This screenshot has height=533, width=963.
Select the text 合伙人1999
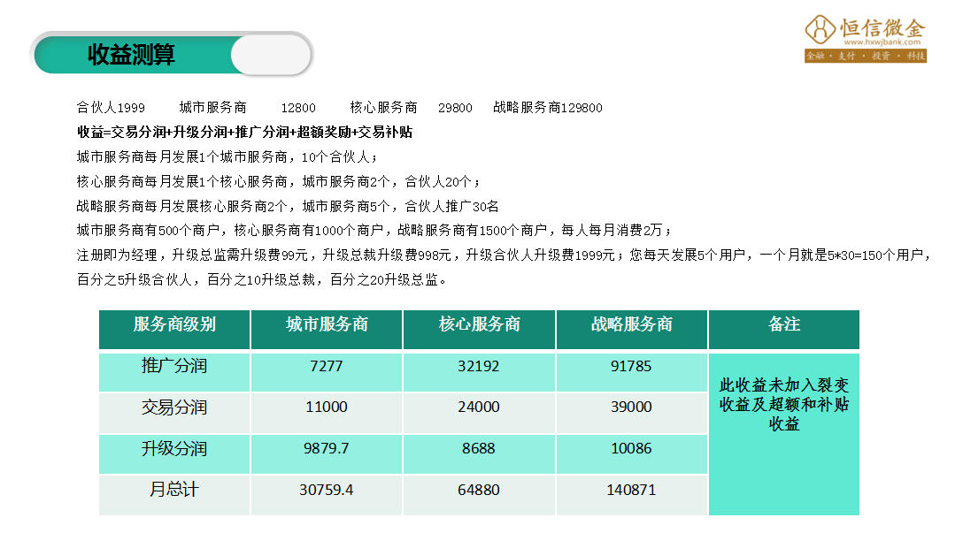(x=111, y=108)
